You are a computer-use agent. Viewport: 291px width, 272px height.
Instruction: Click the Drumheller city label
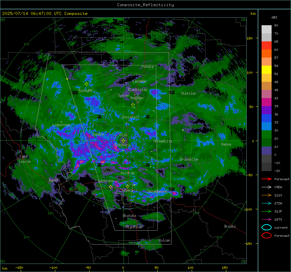189,159
